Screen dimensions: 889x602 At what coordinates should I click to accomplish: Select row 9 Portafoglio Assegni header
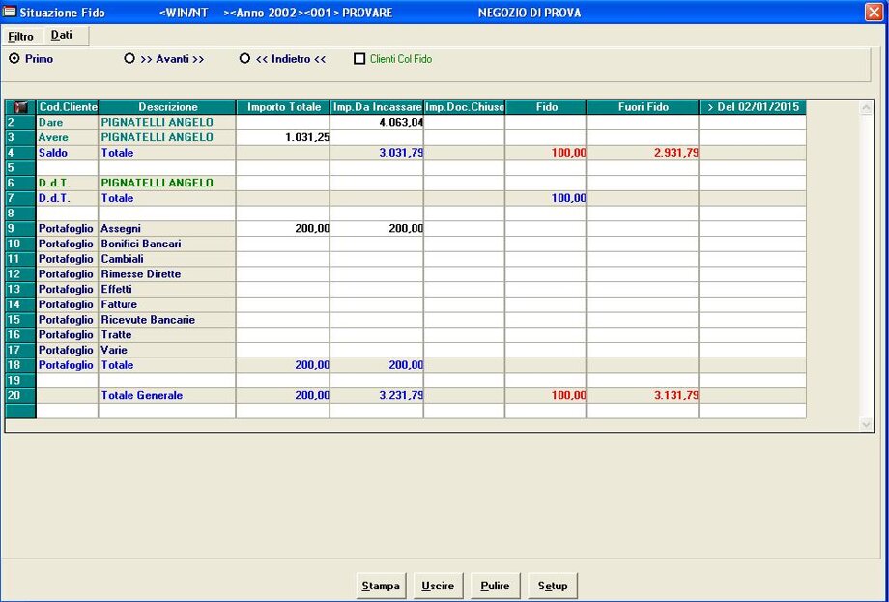(20, 229)
